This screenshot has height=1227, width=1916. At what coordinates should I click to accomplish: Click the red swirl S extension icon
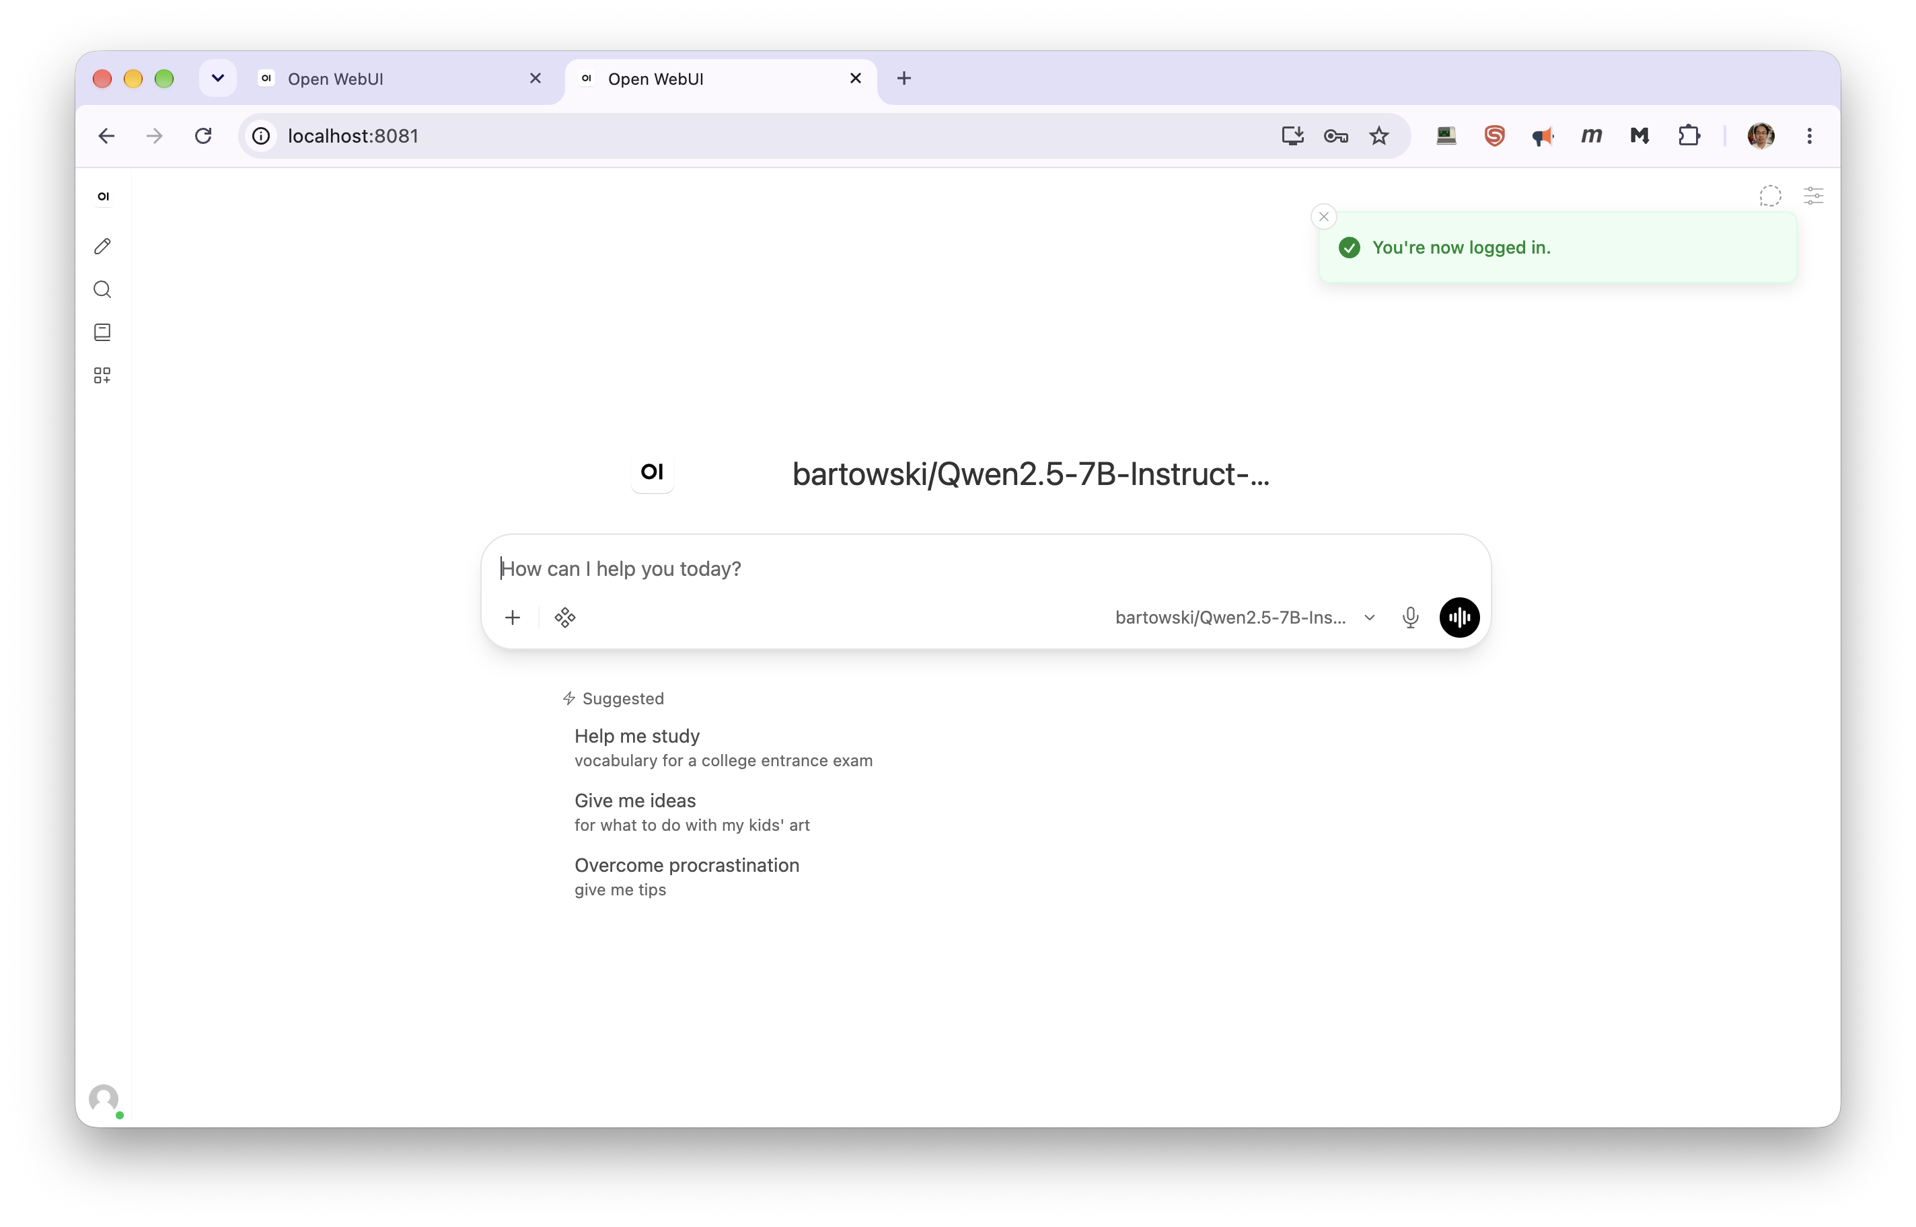[x=1495, y=137]
